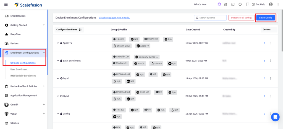Open the What's New section
283x129 pixels.
pyautogui.click(x=200, y=4)
